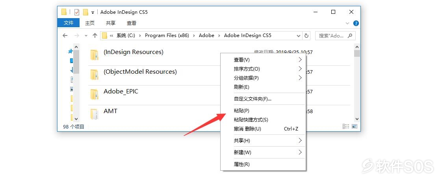
Task: Choose 查看(V) in the context menu
Action: click(x=263, y=60)
